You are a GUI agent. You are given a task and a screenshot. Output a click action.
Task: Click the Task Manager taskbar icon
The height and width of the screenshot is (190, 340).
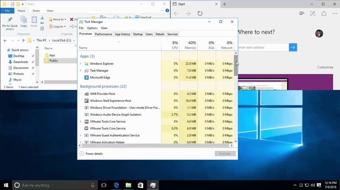pyautogui.click(x=153, y=185)
